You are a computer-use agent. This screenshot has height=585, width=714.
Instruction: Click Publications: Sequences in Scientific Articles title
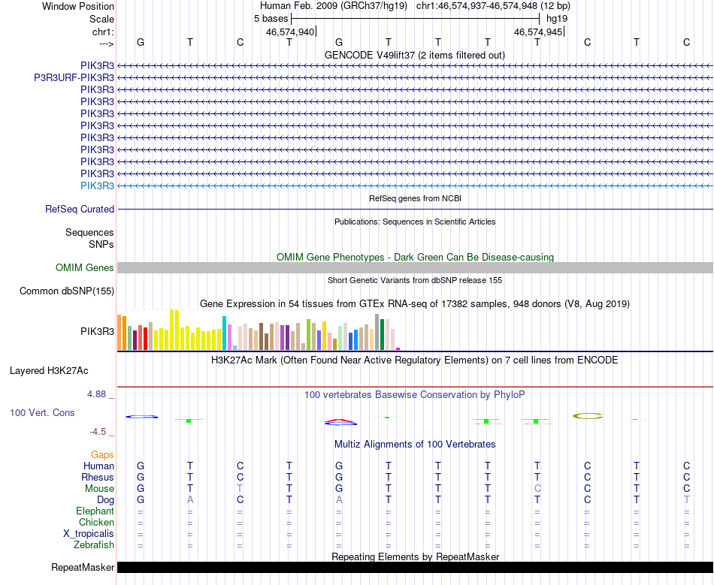click(415, 222)
